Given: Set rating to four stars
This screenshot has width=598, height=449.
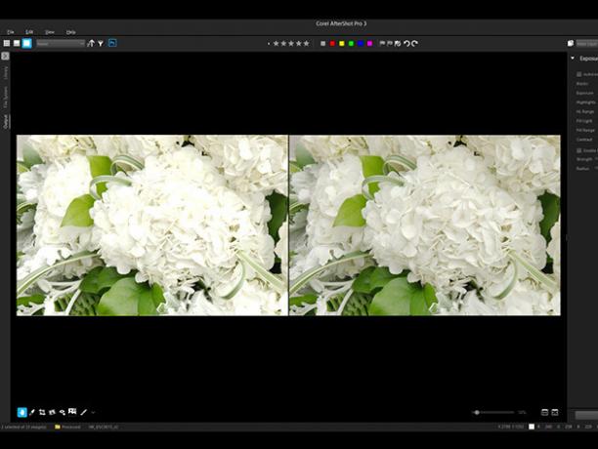Looking at the screenshot, I should coord(299,43).
